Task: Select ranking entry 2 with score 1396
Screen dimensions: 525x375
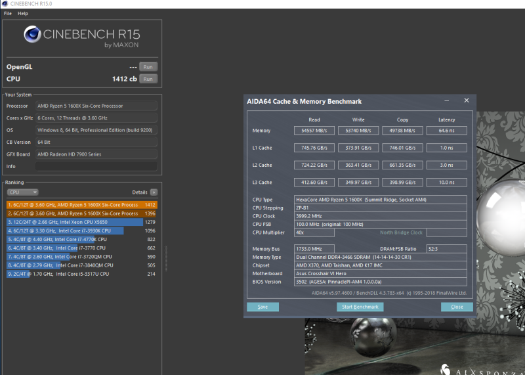Action: pos(81,213)
